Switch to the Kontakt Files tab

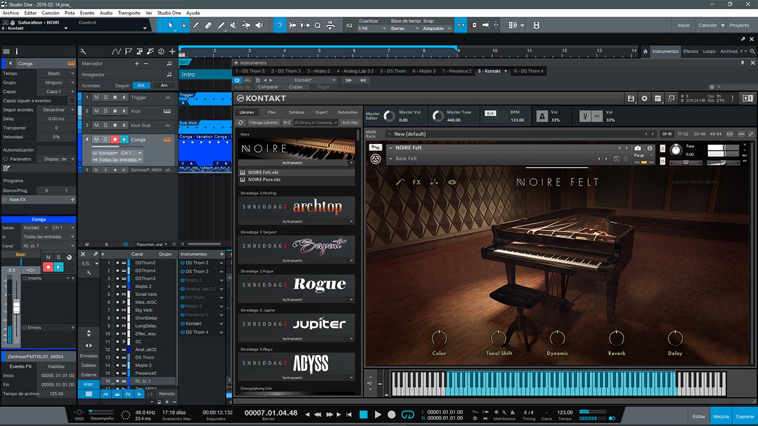pos(272,112)
